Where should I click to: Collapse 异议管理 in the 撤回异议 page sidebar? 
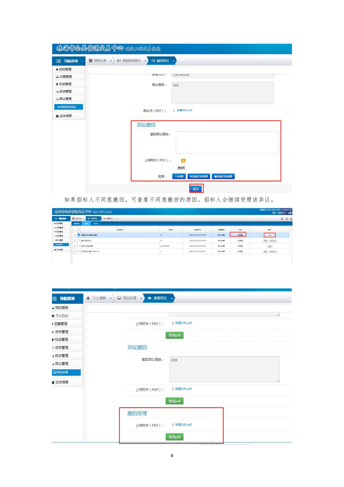coord(69,99)
